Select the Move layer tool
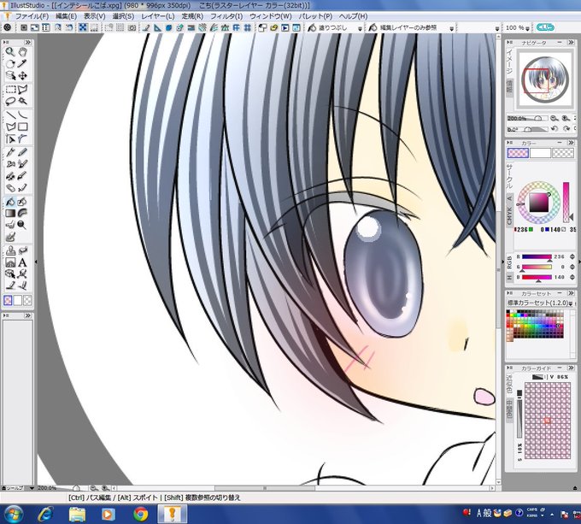 point(22,76)
